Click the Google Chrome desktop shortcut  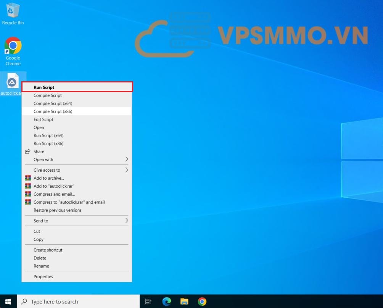click(13, 47)
